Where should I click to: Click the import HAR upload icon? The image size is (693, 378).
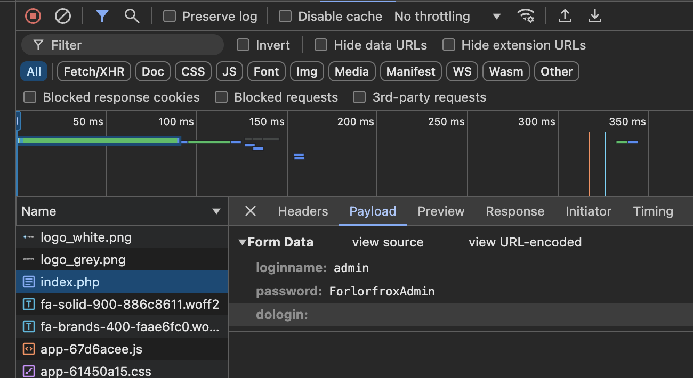click(565, 17)
